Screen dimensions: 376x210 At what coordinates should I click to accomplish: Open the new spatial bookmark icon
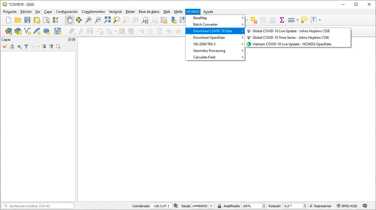[174, 20]
